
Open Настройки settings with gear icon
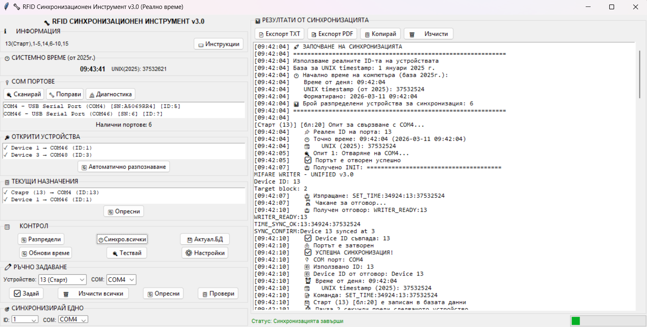click(x=205, y=253)
